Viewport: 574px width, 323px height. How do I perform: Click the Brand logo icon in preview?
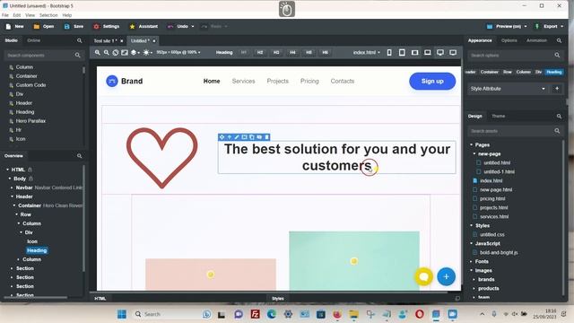[x=112, y=81]
